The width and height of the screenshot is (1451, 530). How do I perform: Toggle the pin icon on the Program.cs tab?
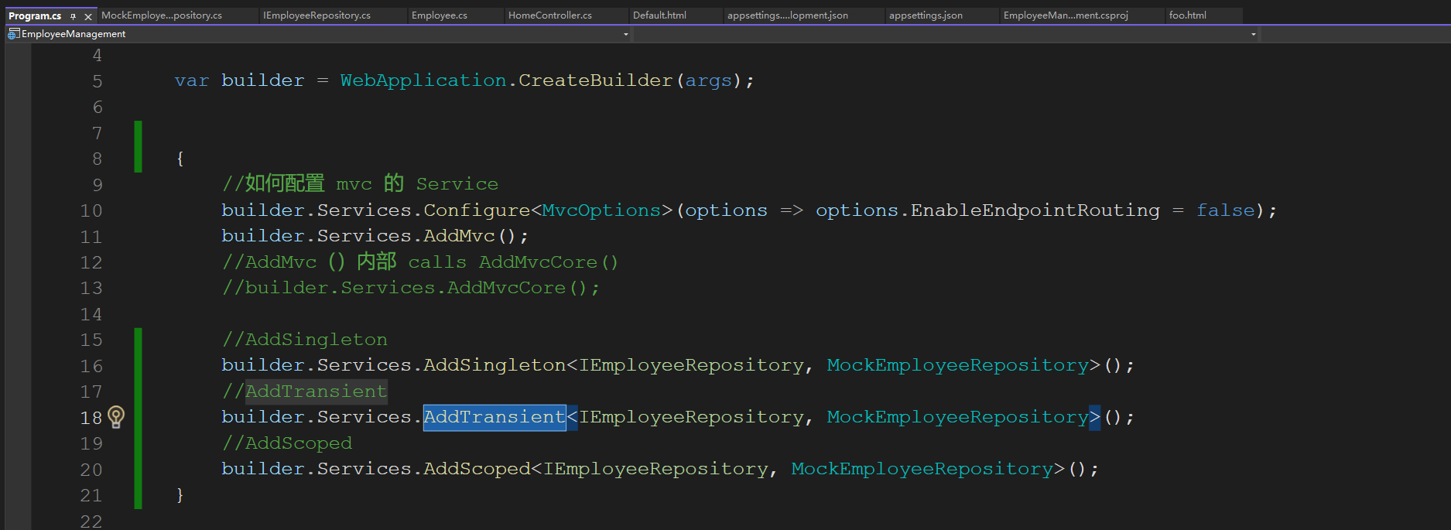point(73,15)
